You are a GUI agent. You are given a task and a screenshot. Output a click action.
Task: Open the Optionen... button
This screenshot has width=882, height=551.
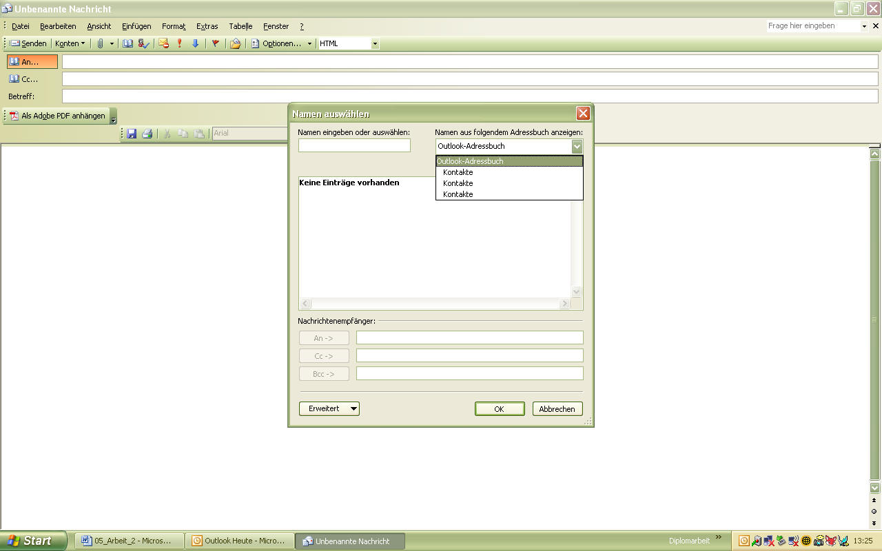[x=276, y=43]
